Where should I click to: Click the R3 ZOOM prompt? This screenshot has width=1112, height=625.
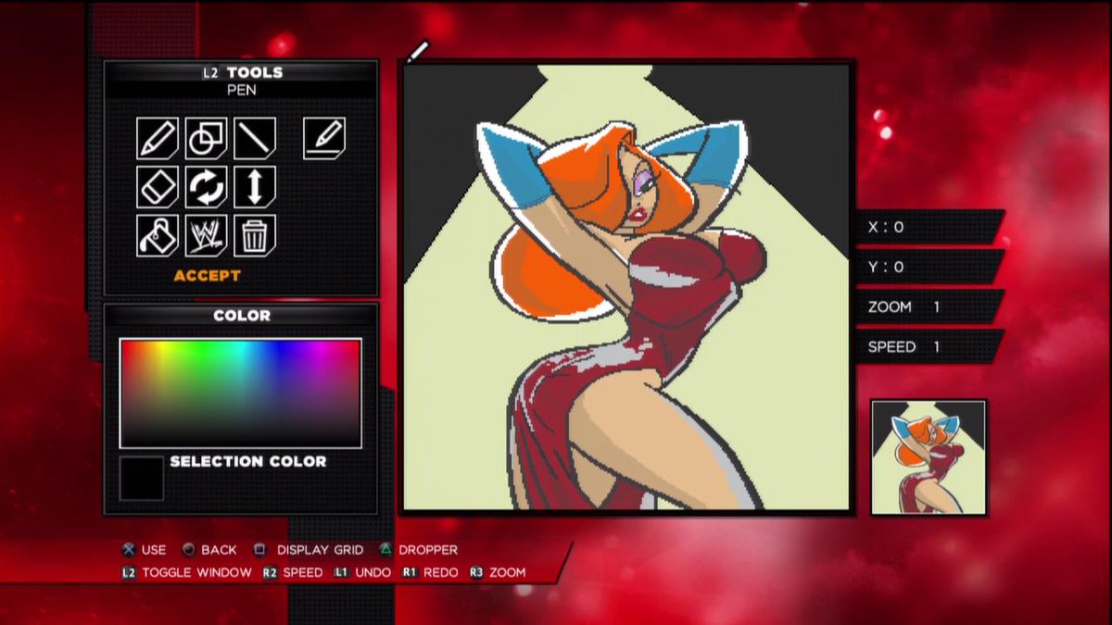[497, 573]
